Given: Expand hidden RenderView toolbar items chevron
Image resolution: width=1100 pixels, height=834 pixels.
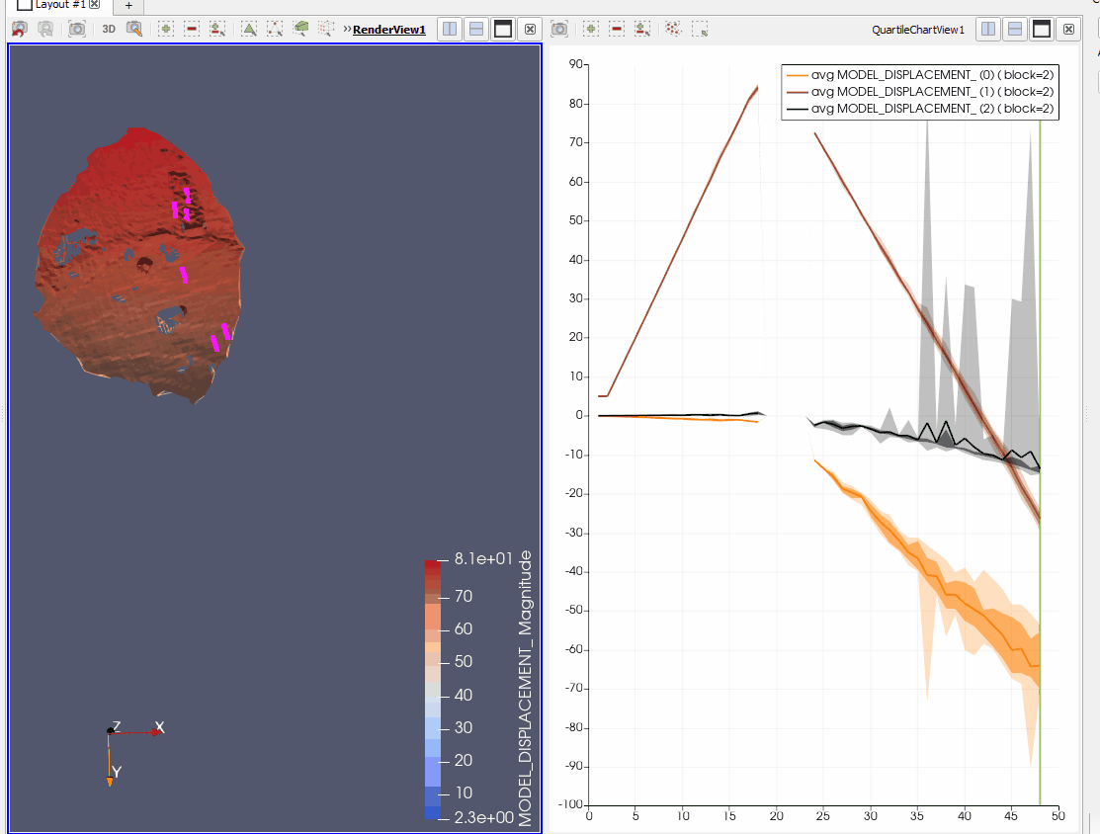Looking at the screenshot, I should (347, 30).
